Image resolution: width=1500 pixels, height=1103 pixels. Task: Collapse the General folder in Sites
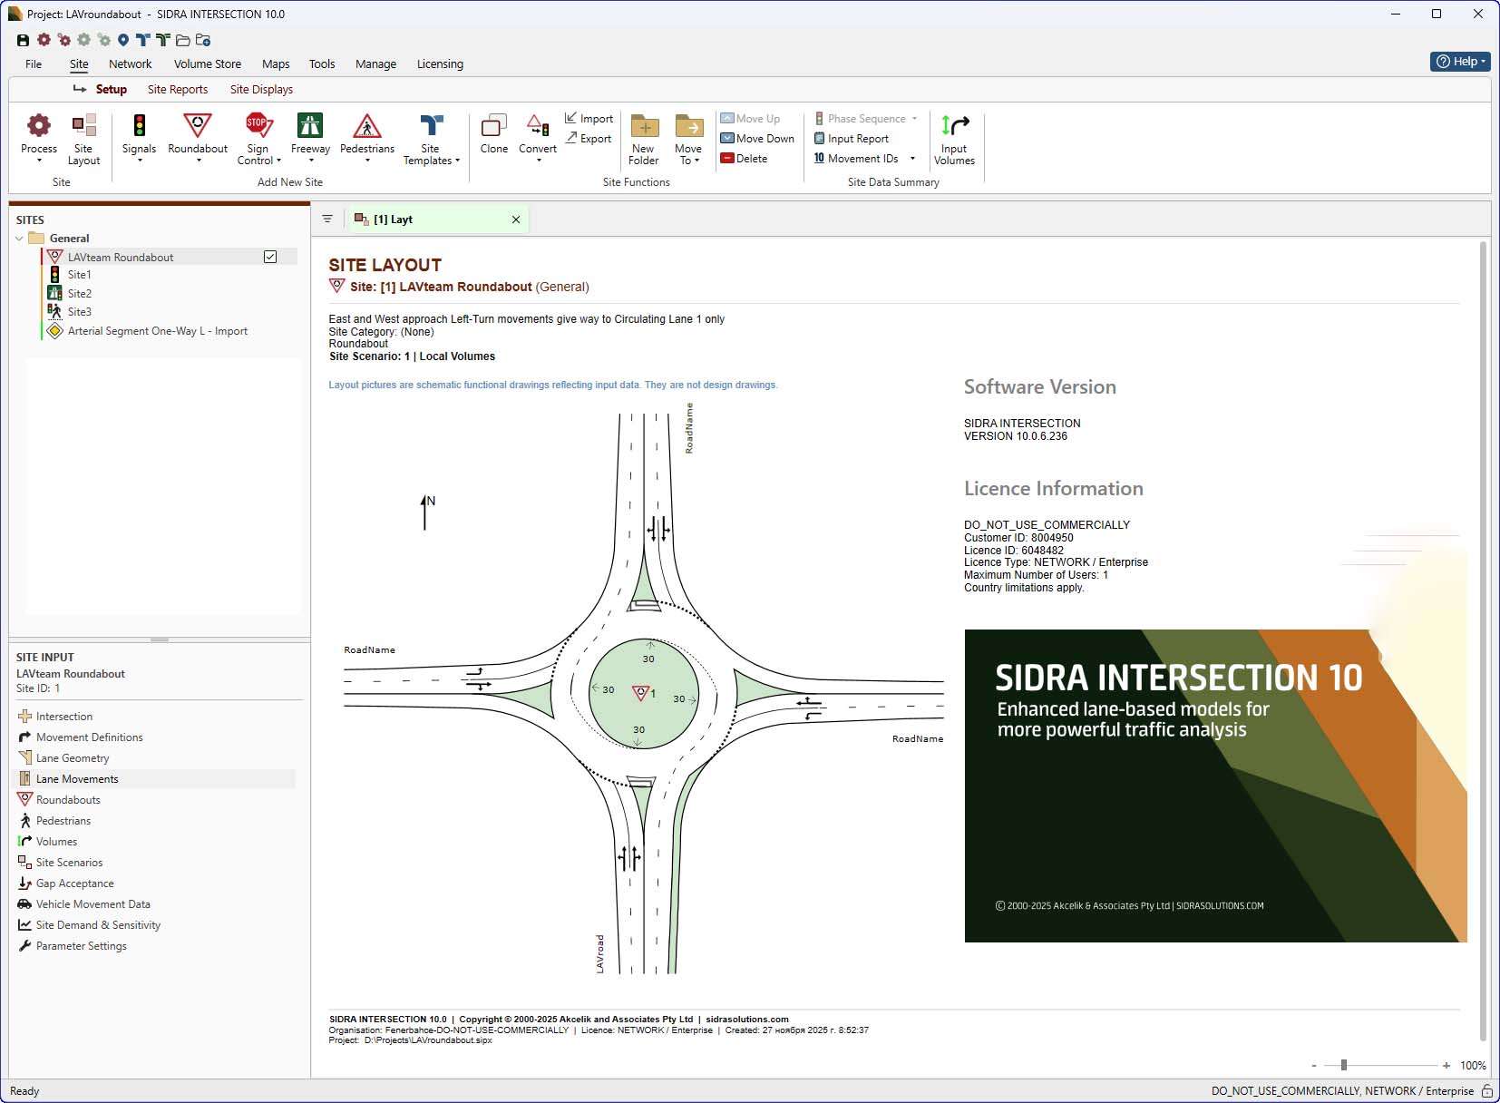tap(19, 239)
